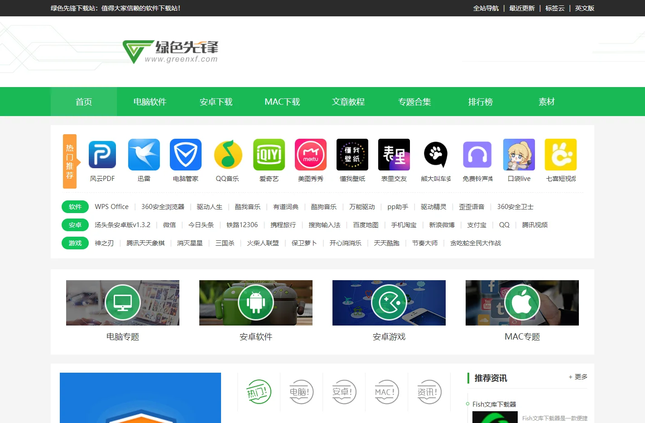Click the green 游戏 category pill
645x423 pixels.
[x=75, y=243]
